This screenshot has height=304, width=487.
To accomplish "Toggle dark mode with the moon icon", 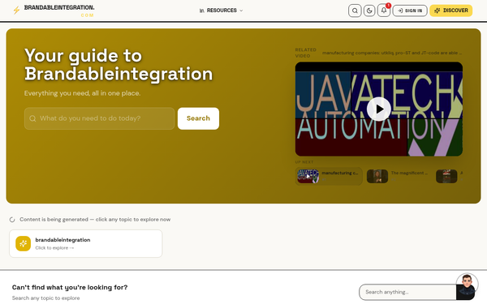I will 369,11.
